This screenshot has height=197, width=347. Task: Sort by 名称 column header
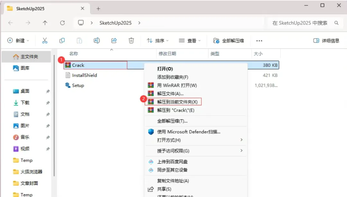click(74, 54)
